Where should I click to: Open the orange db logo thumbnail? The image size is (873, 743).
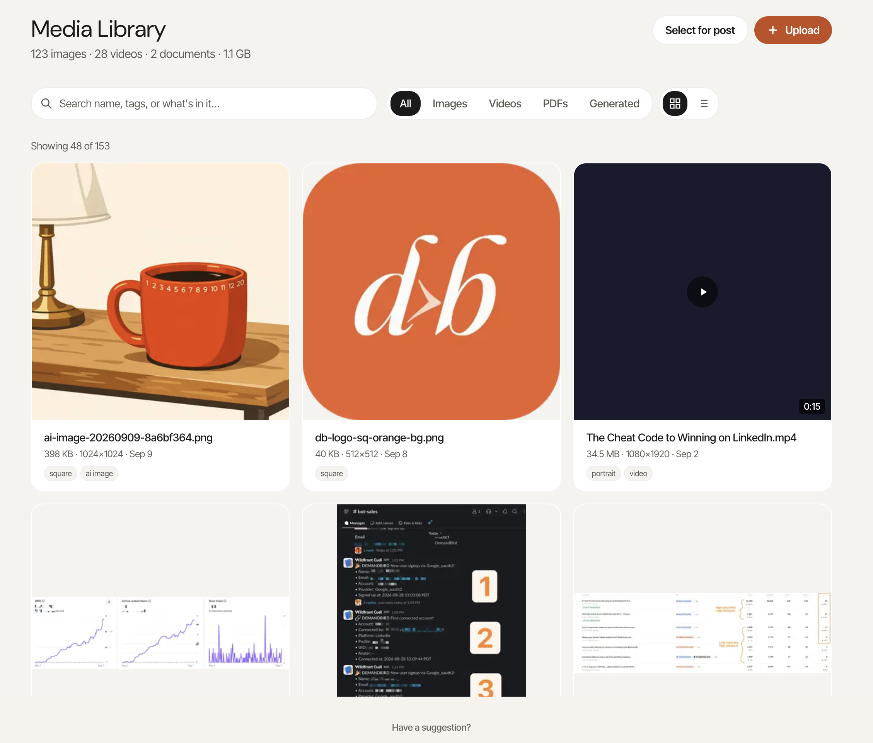[431, 292]
